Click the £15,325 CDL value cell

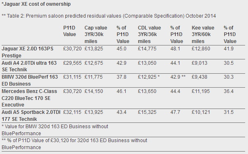147,112
